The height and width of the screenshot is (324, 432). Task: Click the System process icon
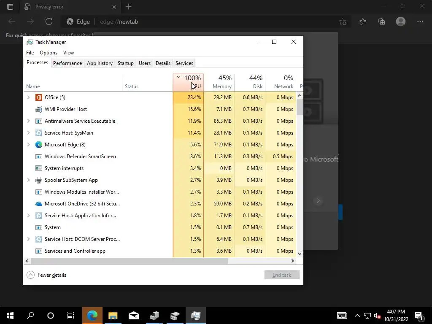pyautogui.click(x=38, y=227)
